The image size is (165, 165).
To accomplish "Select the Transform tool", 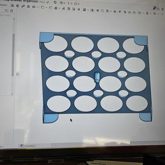I will 107,11.
